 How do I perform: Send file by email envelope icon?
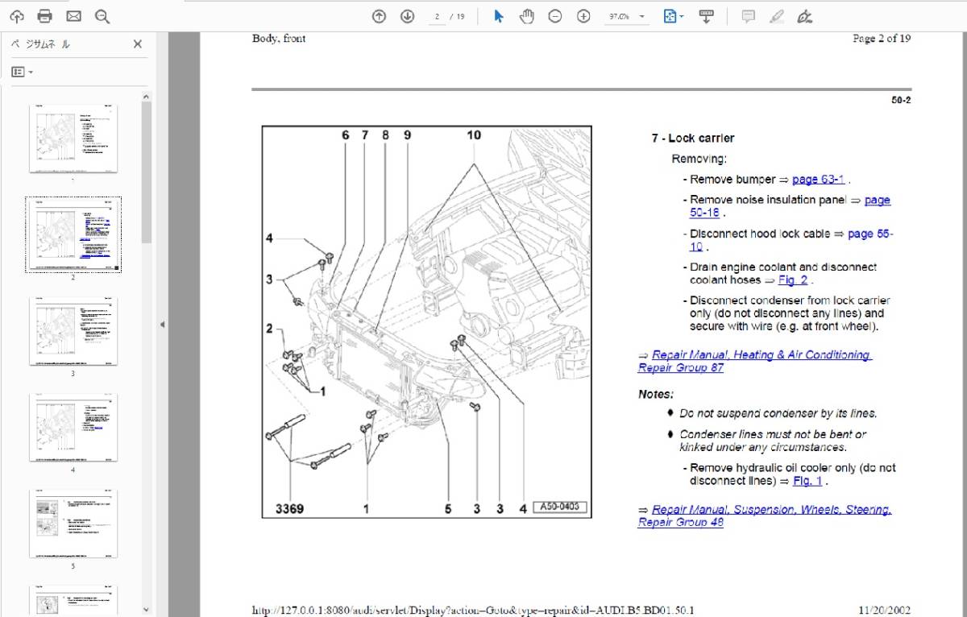click(73, 16)
